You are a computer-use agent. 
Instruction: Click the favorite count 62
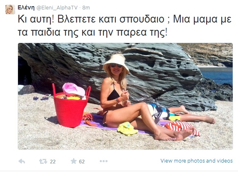click(82, 161)
